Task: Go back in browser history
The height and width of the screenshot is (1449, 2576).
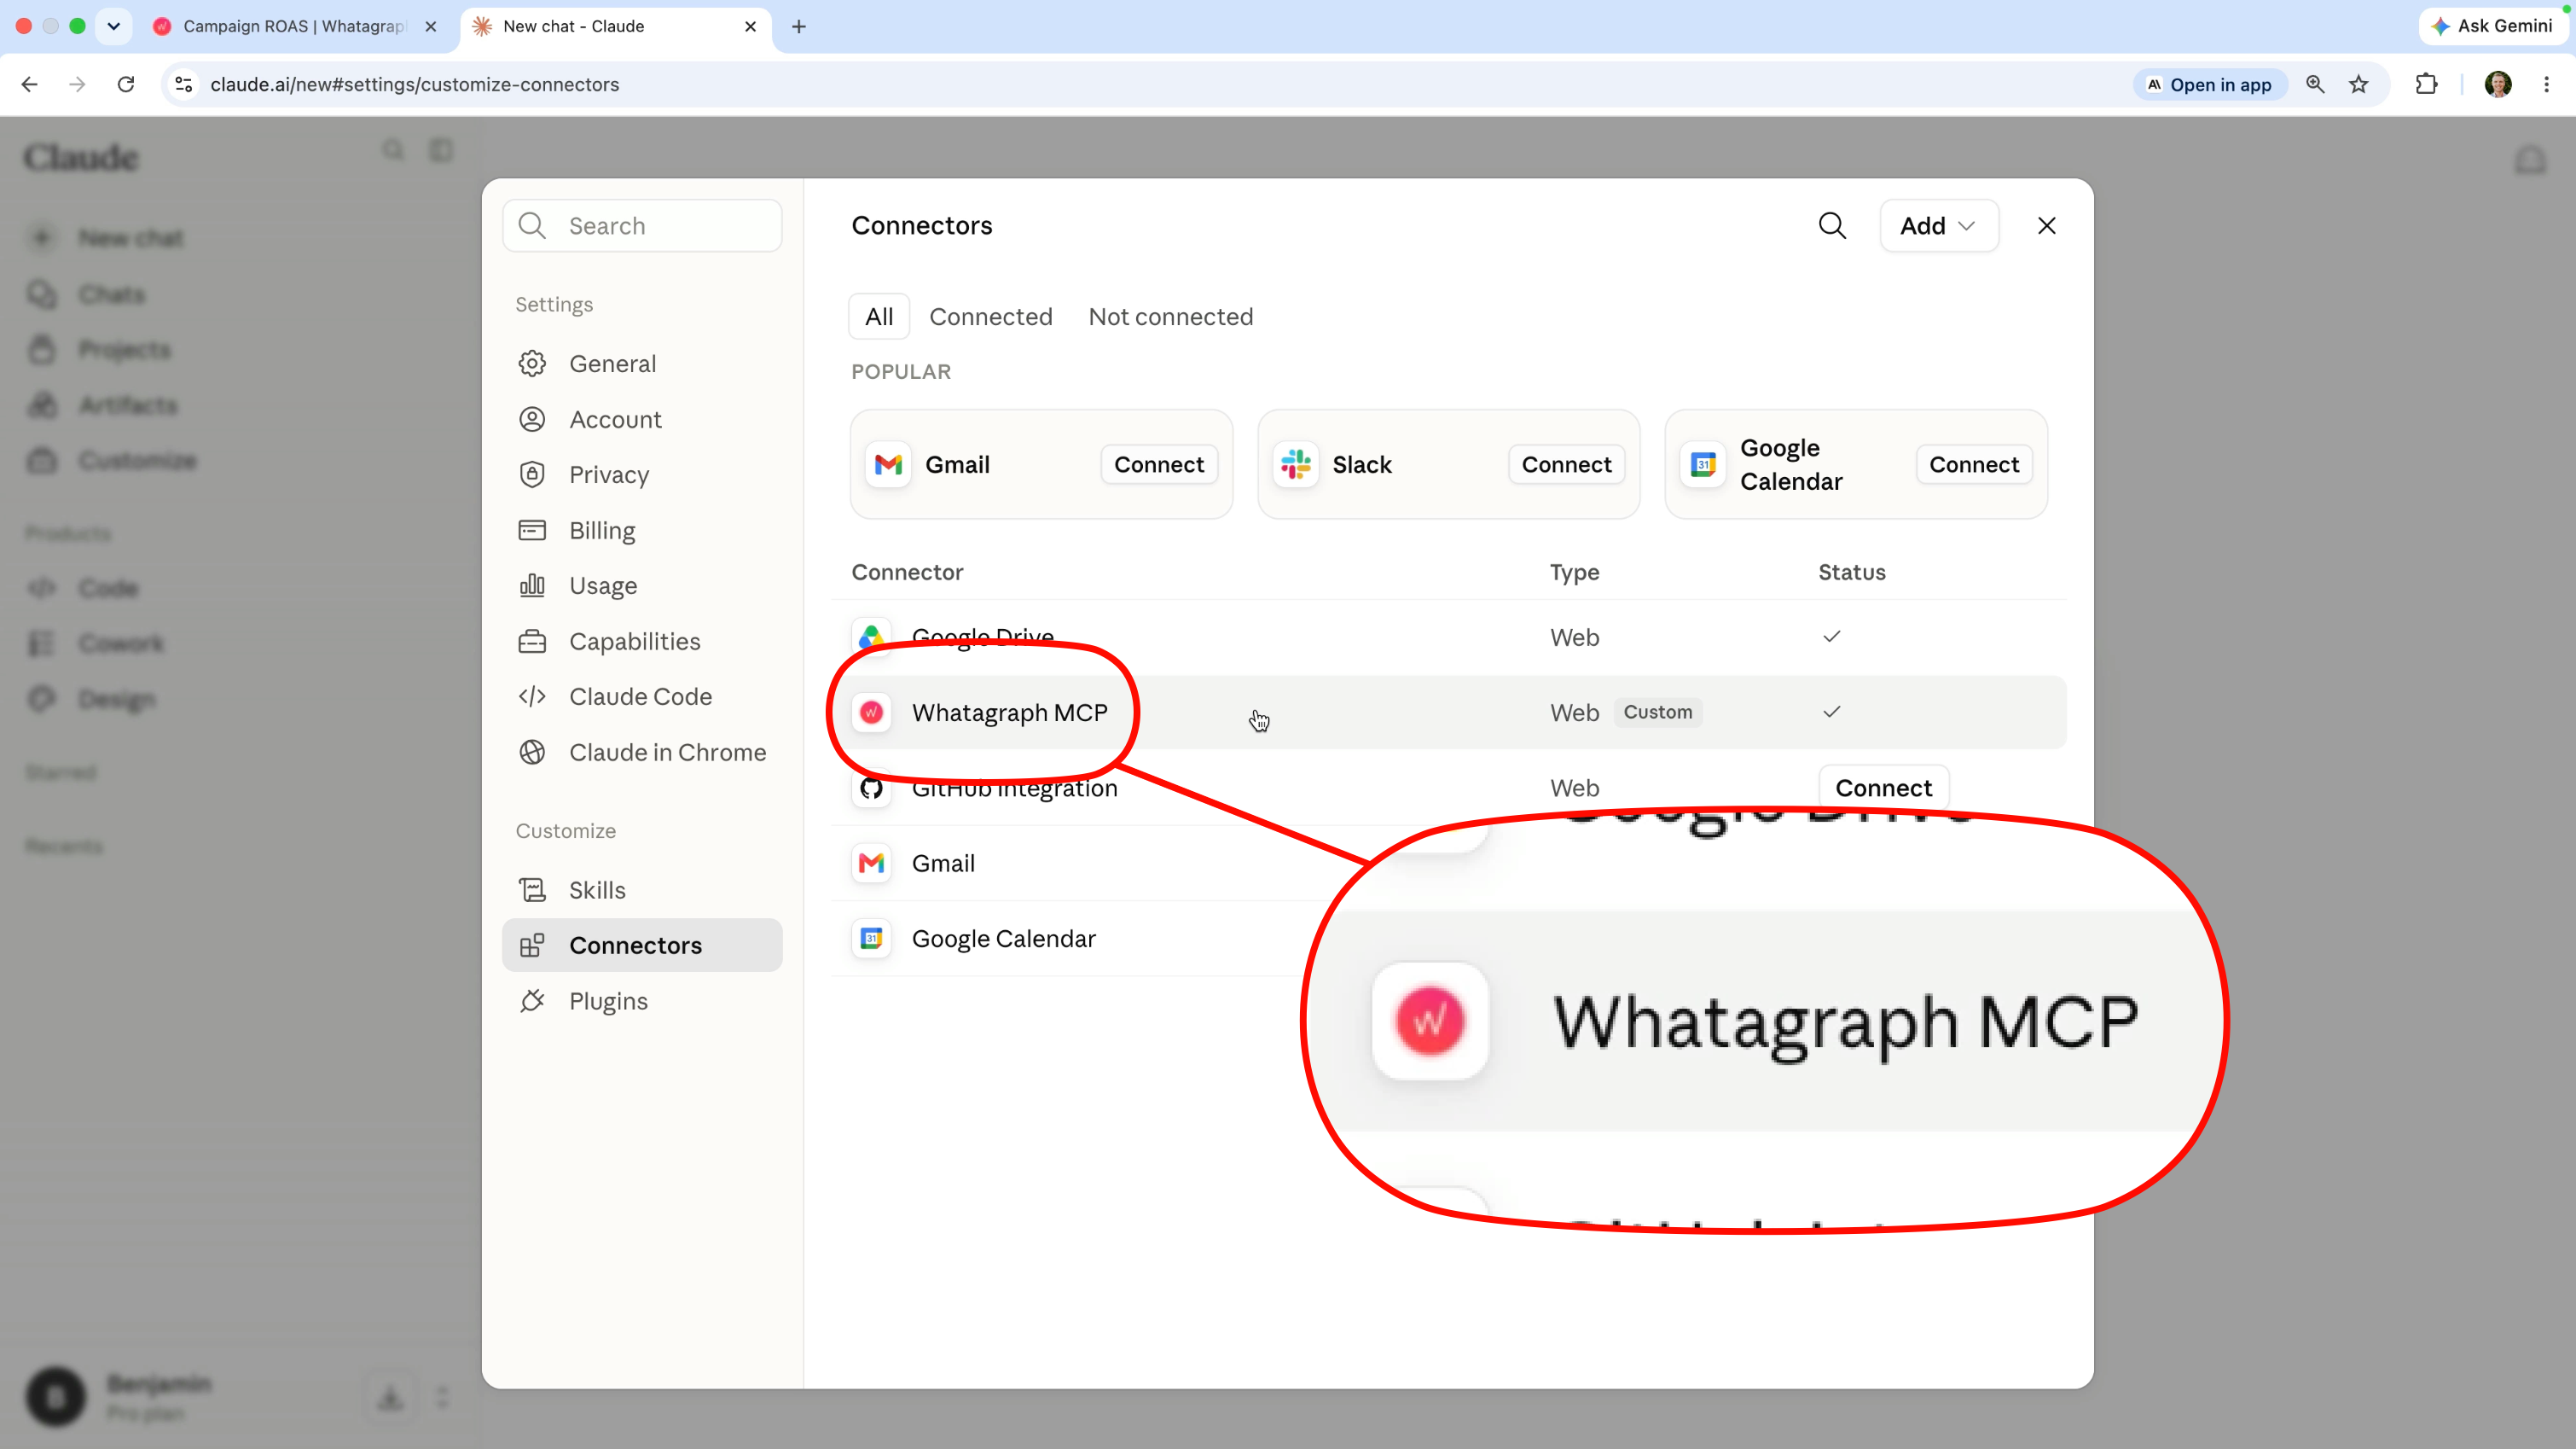Action: click(x=29, y=85)
